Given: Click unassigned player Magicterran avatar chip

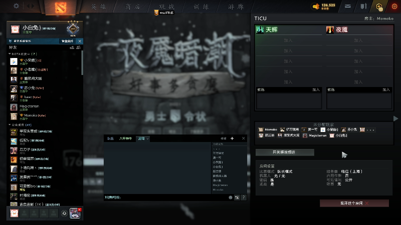Looking at the screenshot, I should [315, 135].
